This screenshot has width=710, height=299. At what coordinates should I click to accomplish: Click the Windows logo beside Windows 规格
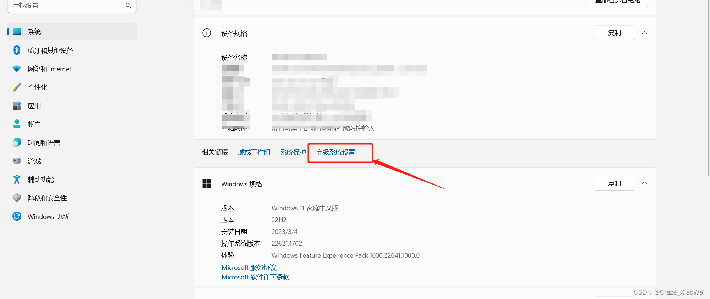207,183
